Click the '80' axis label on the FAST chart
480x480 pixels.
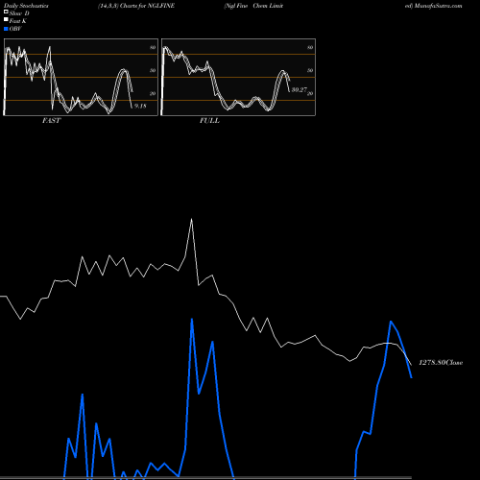click(x=153, y=47)
